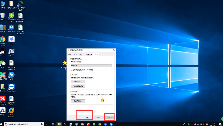
Task: Select the WPS Office desktop icon
Action: point(12,27)
